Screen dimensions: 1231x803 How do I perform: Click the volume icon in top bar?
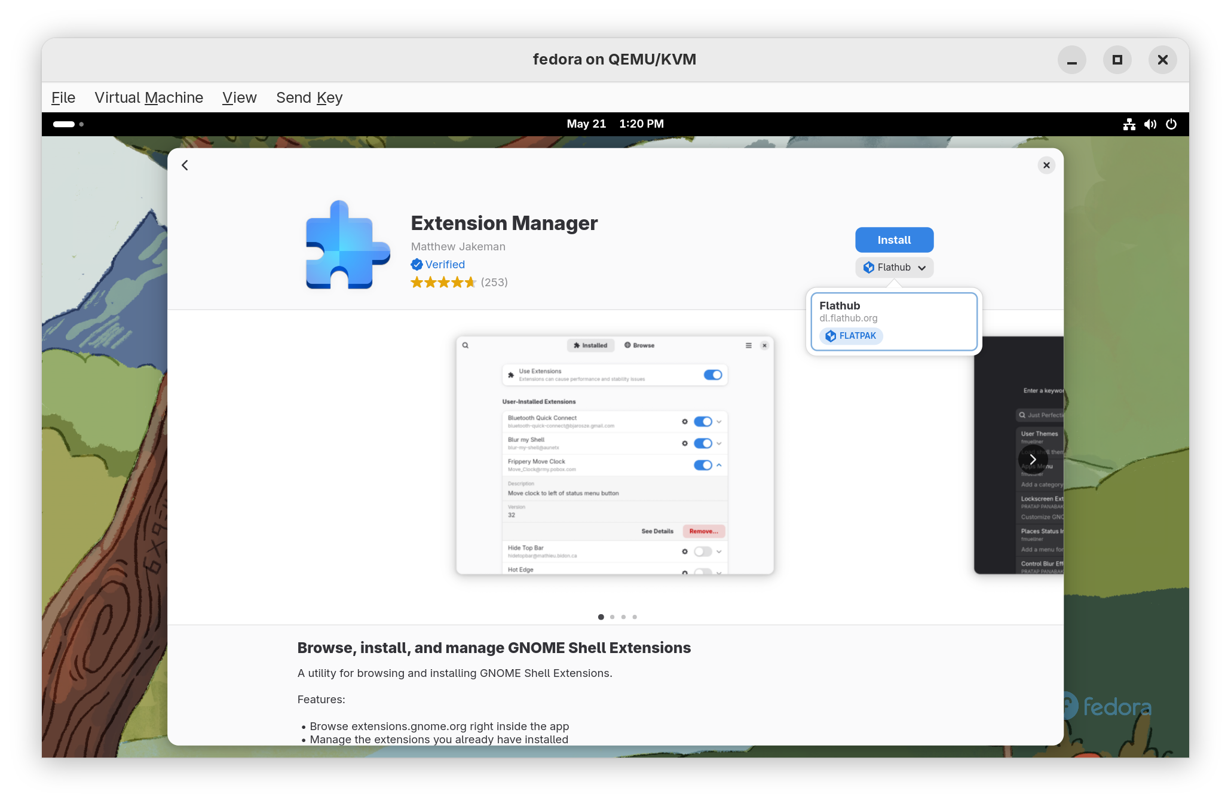point(1150,124)
